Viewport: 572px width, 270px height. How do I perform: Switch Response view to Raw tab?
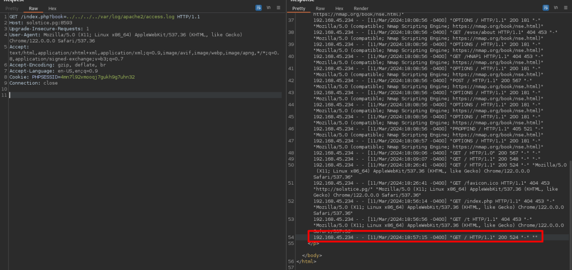tap(320, 9)
